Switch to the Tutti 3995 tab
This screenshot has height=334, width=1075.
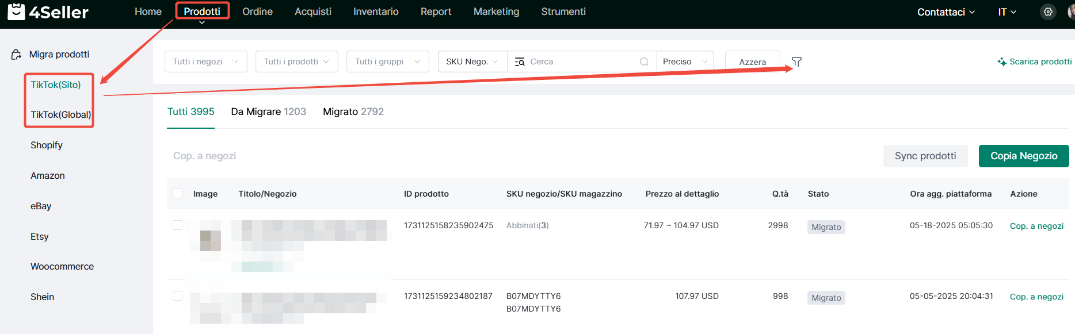coord(190,112)
